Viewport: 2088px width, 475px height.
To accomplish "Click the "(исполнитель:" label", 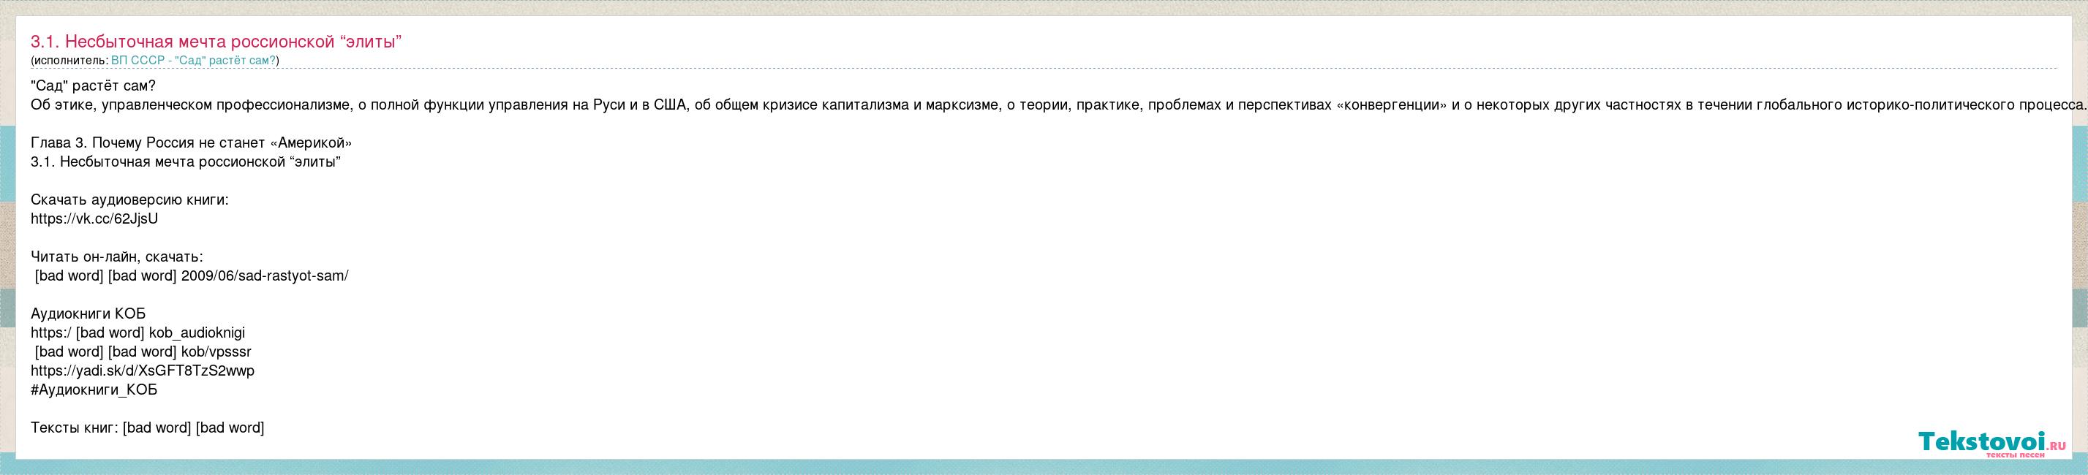I will pyautogui.click(x=69, y=61).
